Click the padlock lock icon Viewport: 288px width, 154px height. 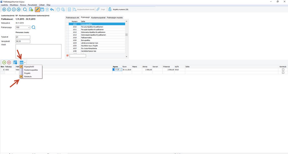coord(110,9)
